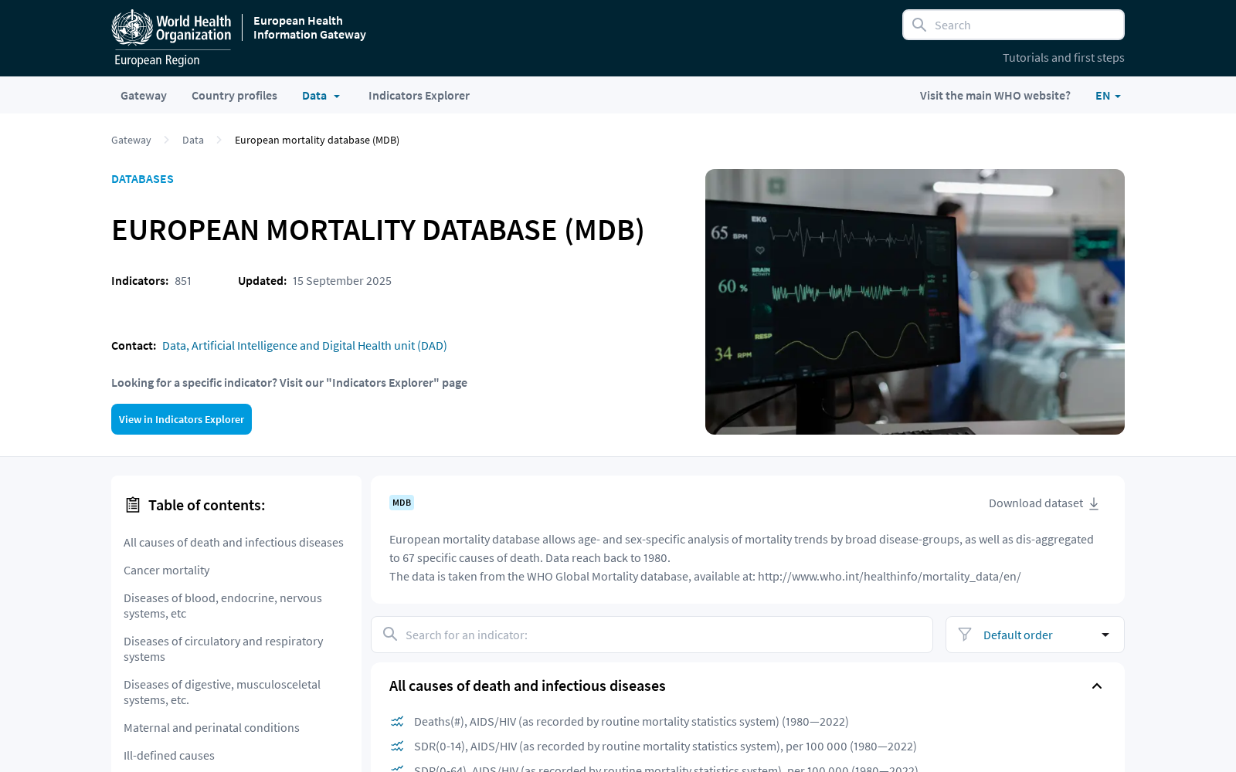Open the Default order sorting dropdown
The width and height of the screenshot is (1236, 772).
(x=1035, y=635)
